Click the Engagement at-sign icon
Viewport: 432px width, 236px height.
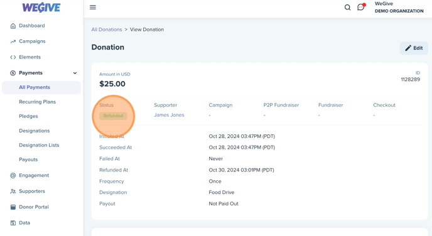pos(13,175)
